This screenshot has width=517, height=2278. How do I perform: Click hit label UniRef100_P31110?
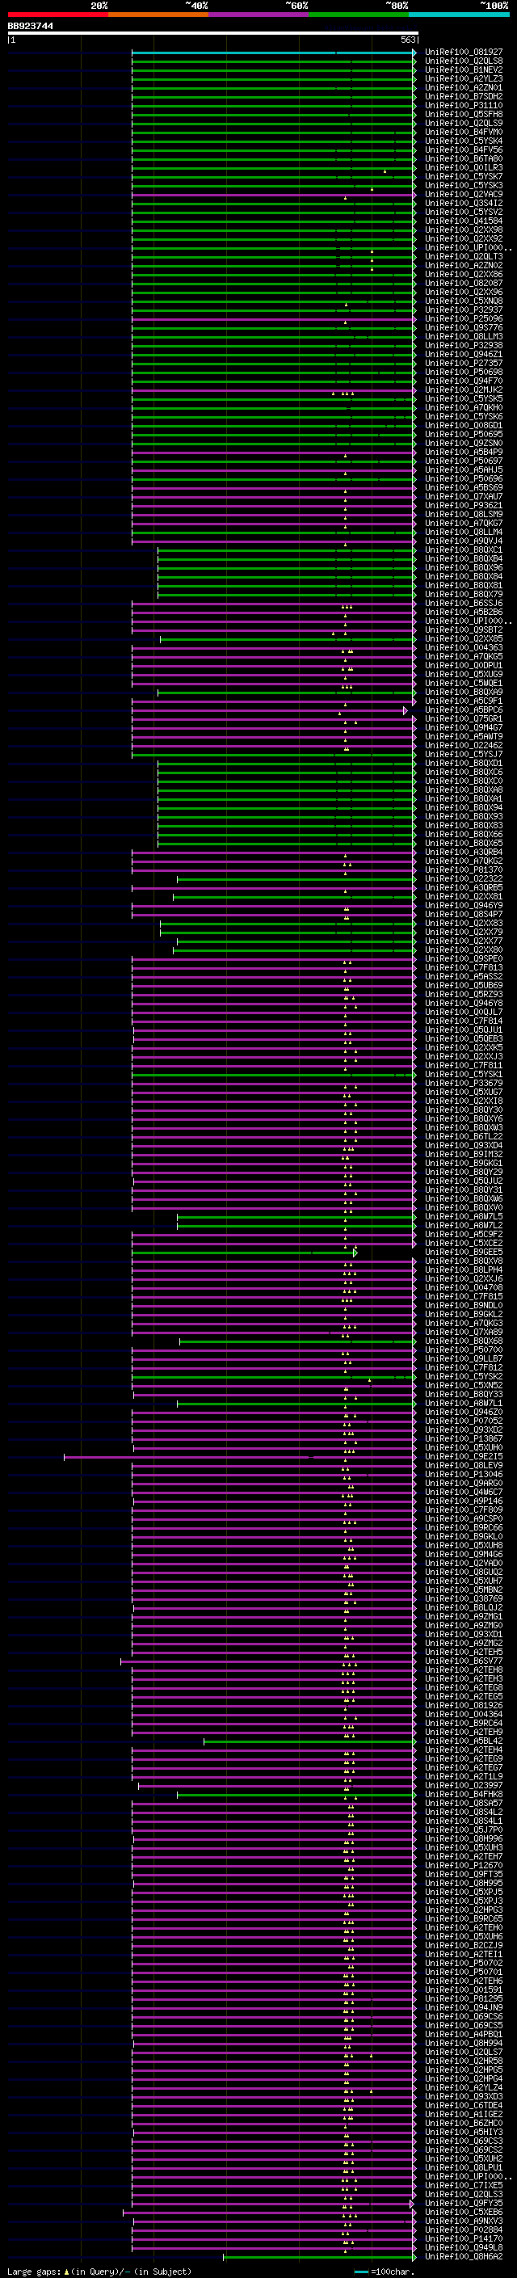coord(464,105)
